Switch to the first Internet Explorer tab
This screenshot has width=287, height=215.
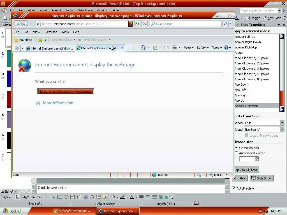pos(50,48)
